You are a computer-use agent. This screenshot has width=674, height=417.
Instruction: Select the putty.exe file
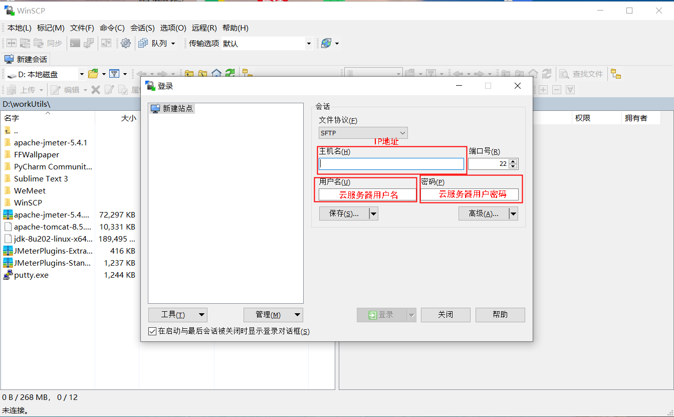[31, 275]
